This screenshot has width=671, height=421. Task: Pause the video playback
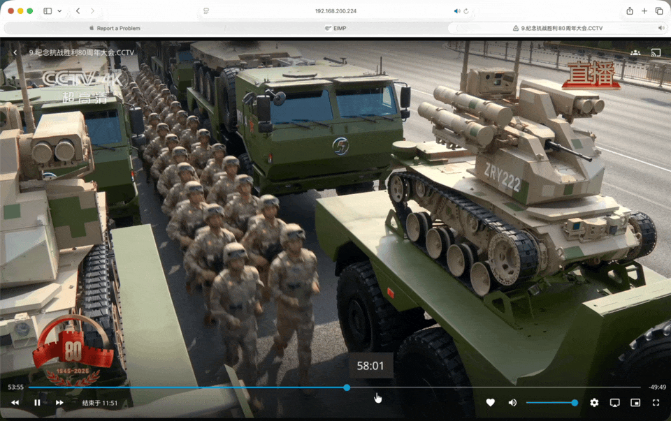[x=37, y=403]
